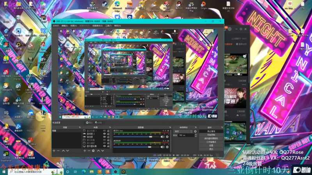Click the hexagon settings icon in the window behind OBS
Screen dimensions: 312x175
(230, 29)
